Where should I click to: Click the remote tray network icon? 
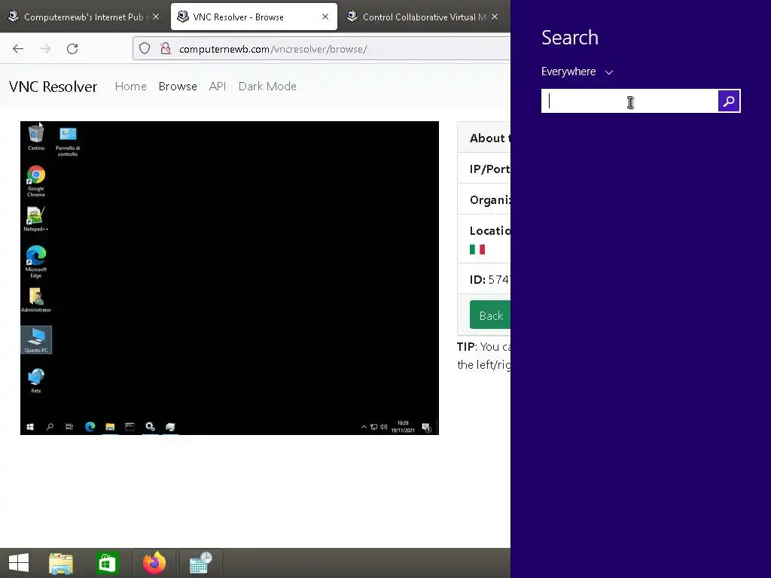tap(373, 427)
